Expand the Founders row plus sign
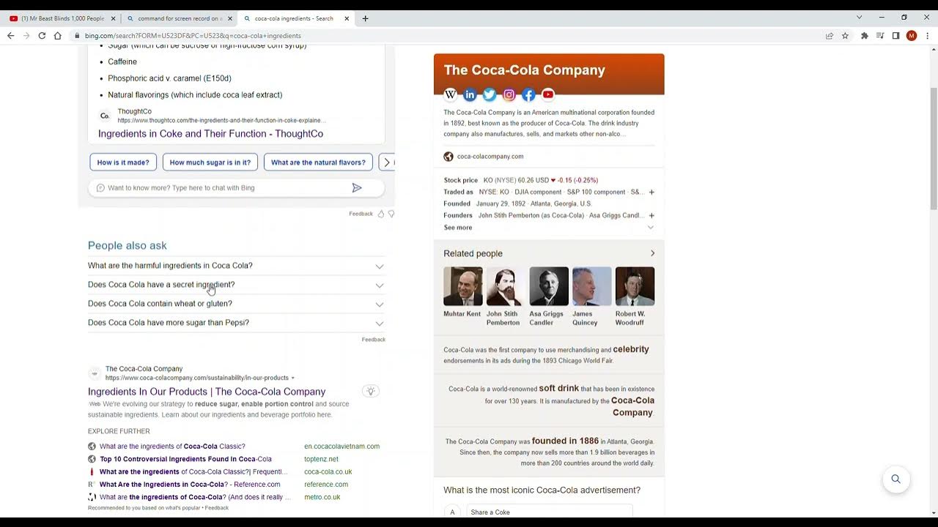Viewport: 938px width, 527px height. point(651,216)
